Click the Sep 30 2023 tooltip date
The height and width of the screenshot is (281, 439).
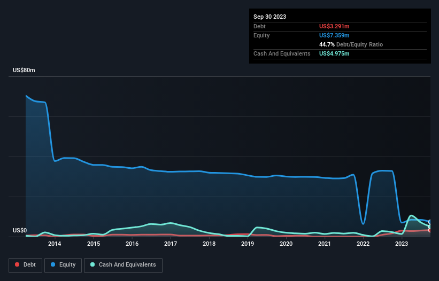(x=269, y=17)
